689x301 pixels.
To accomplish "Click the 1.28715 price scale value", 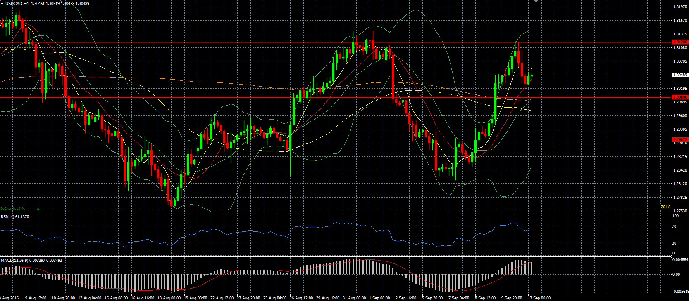I will (x=680, y=157).
